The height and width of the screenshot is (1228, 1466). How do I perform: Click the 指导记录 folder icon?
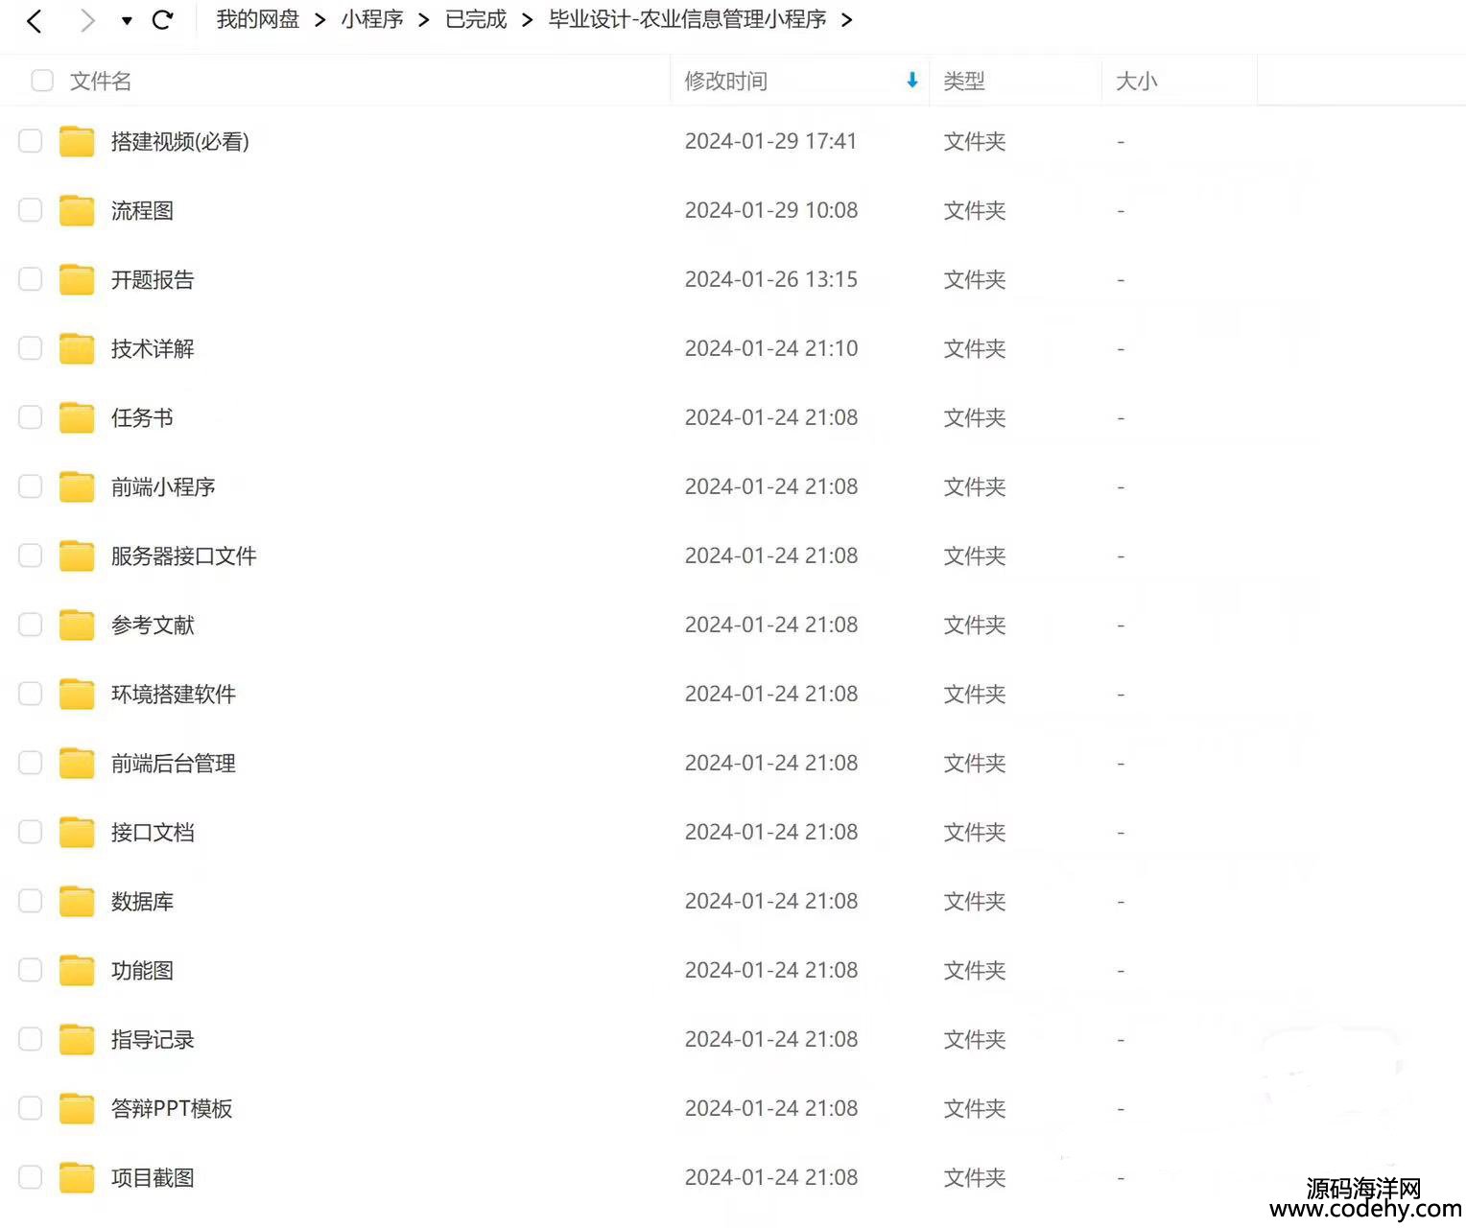click(x=77, y=1039)
